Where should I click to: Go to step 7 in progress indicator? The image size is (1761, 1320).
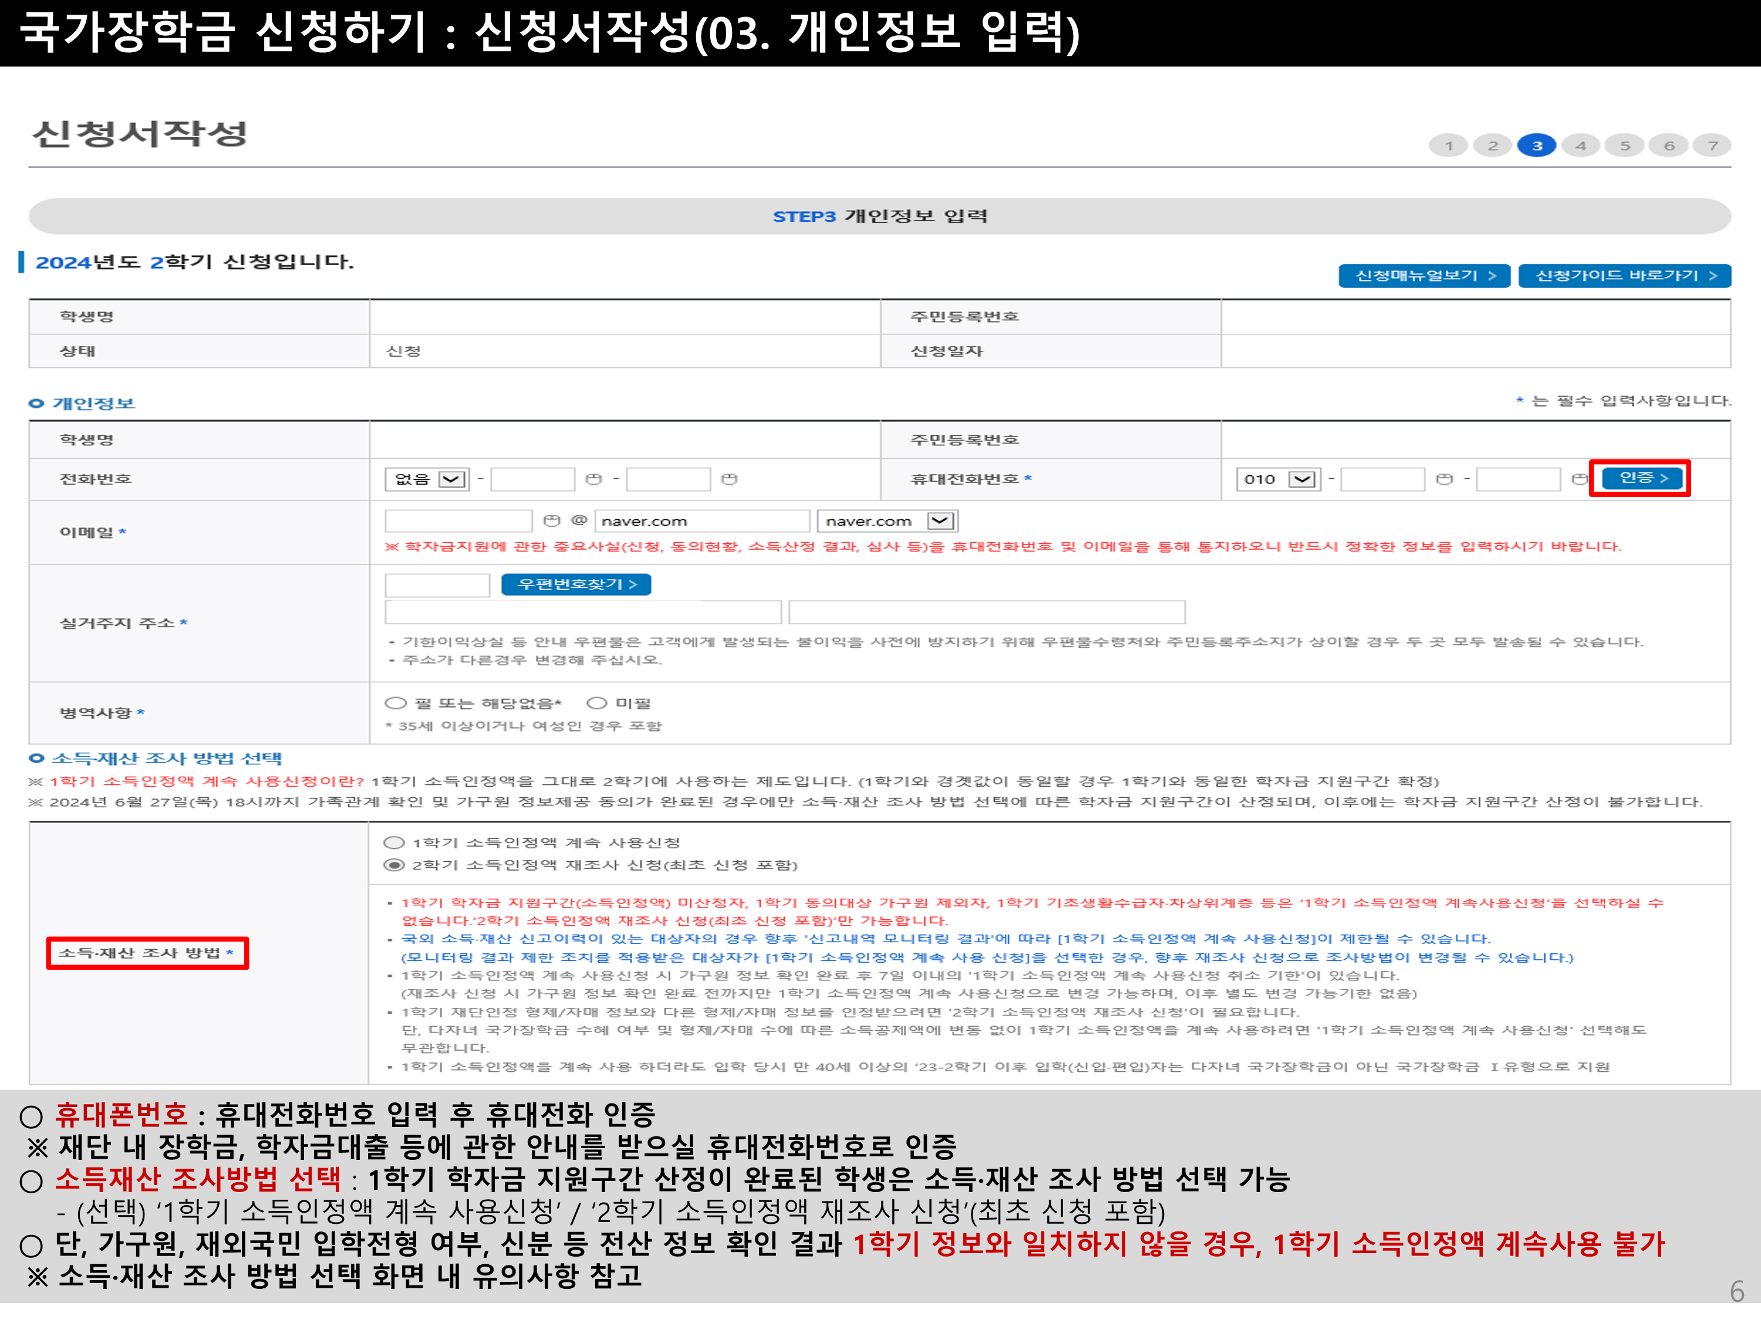click(x=1713, y=145)
